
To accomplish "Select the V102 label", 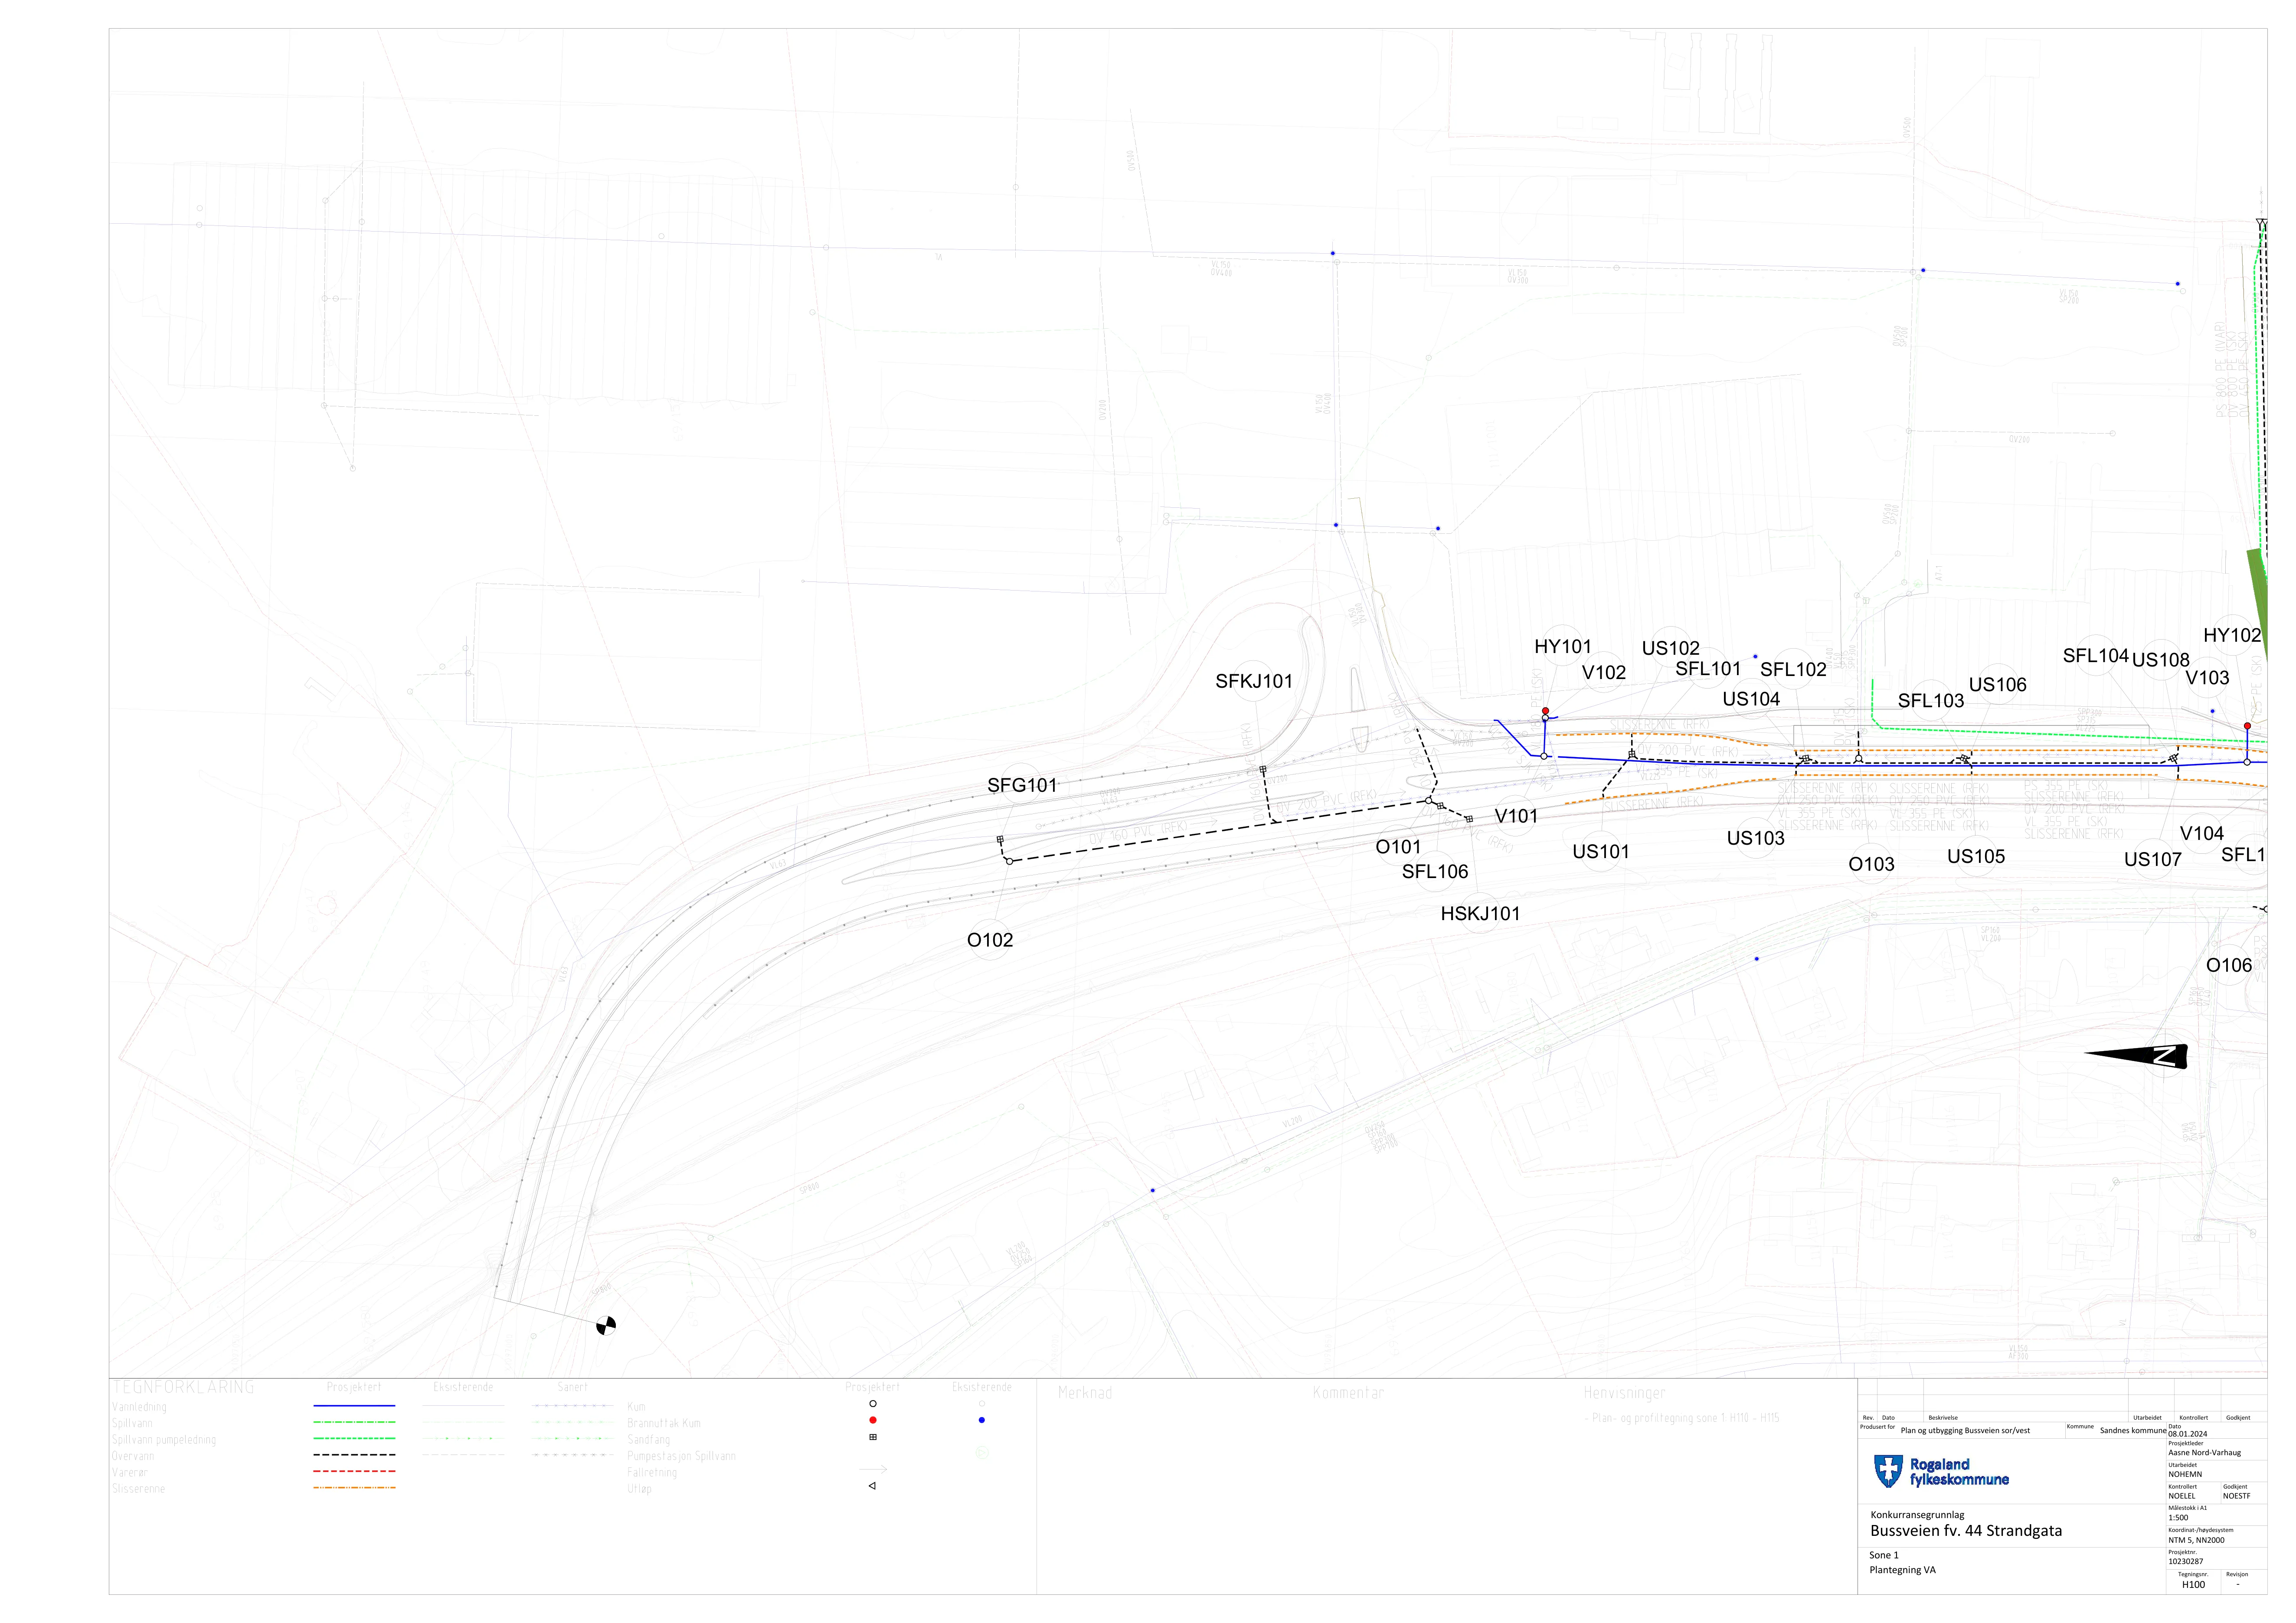I will (1604, 673).
